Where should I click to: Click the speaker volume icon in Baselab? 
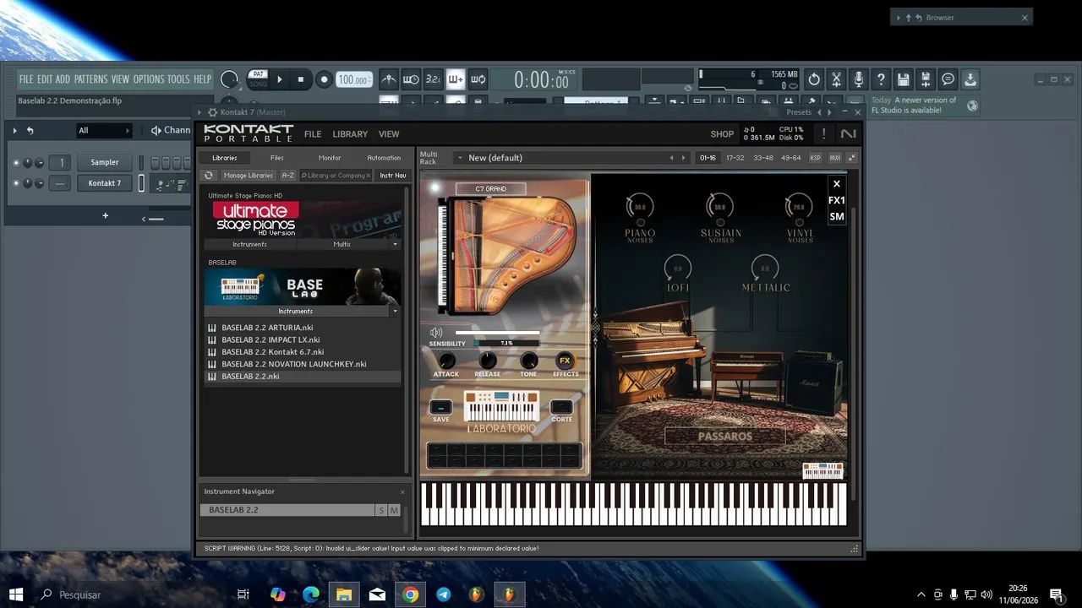436,333
